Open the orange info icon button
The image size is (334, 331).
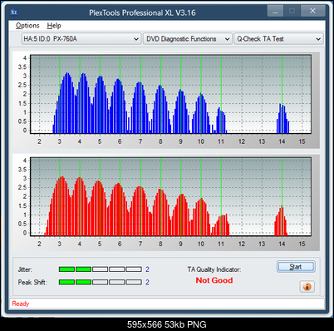click(307, 286)
